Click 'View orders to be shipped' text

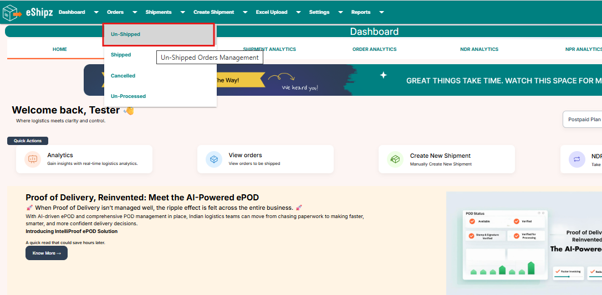(254, 164)
